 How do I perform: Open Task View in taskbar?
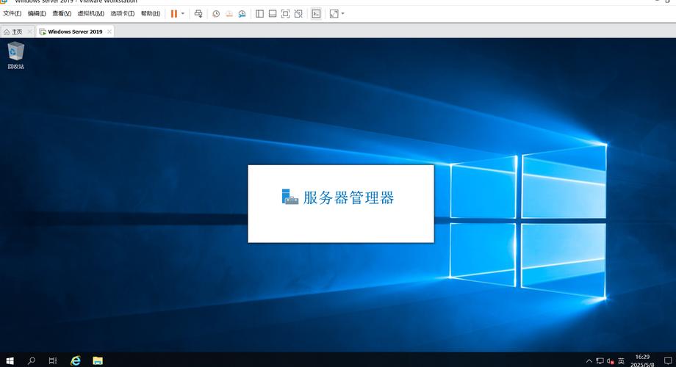point(53,360)
